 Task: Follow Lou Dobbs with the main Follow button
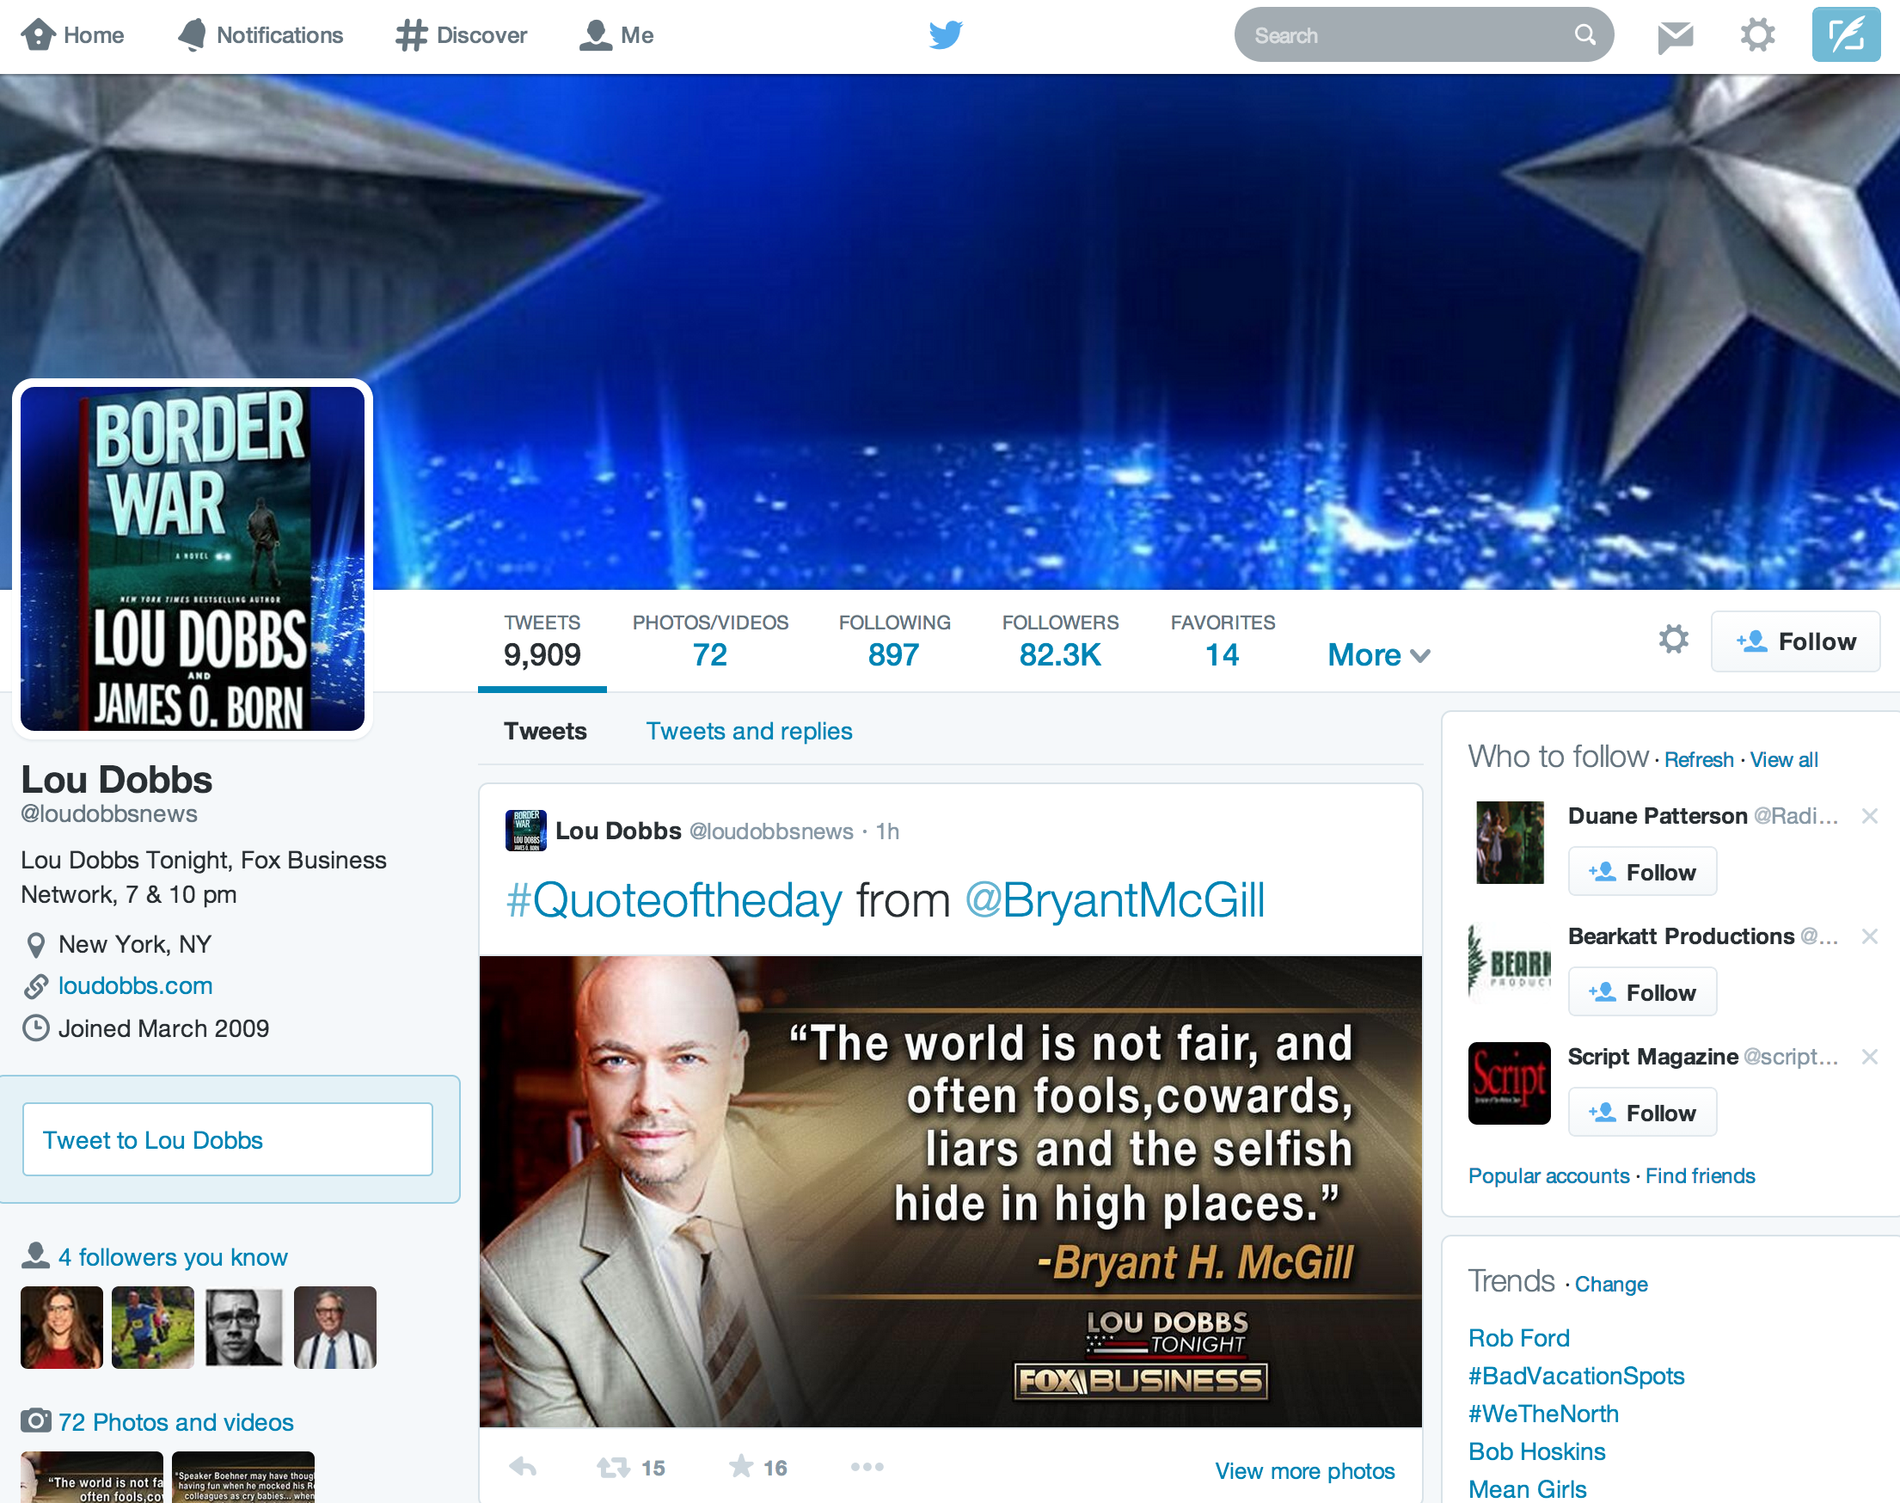coord(1795,641)
